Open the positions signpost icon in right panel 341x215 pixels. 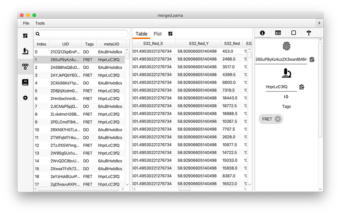[309, 33]
